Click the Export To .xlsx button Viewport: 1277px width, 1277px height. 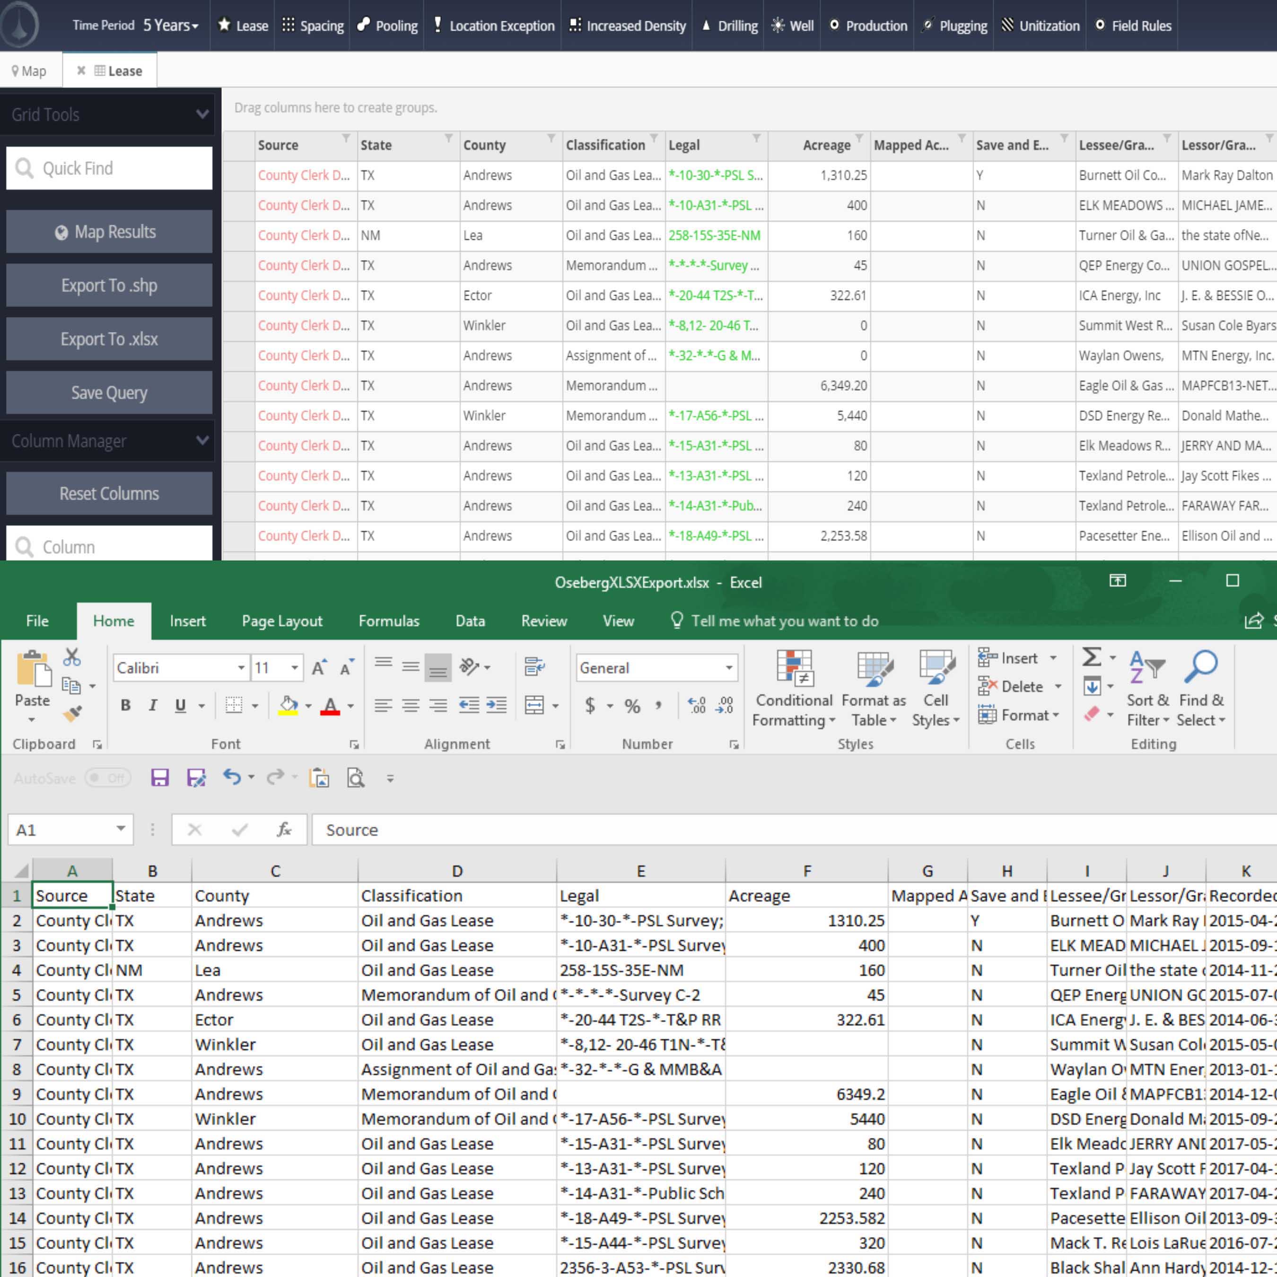(109, 339)
